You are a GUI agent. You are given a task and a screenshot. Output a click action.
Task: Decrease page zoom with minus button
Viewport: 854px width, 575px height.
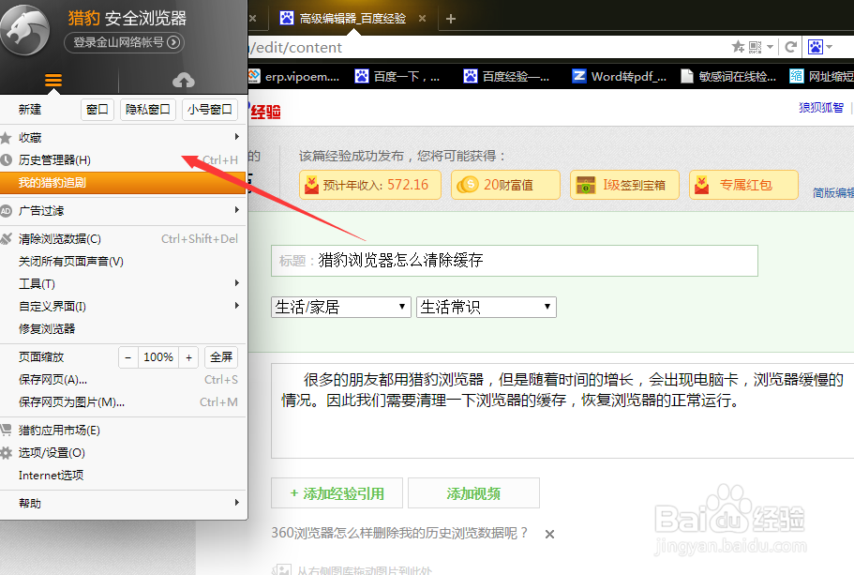pos(128,357)
